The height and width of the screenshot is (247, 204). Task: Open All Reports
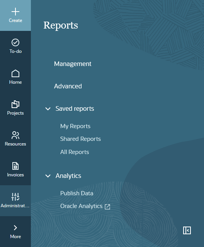tap(75, 152)
